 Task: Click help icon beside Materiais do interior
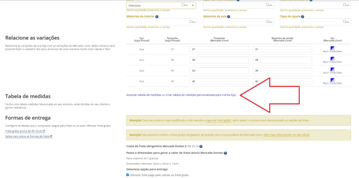pyautogui.click(x=157, y=17)
